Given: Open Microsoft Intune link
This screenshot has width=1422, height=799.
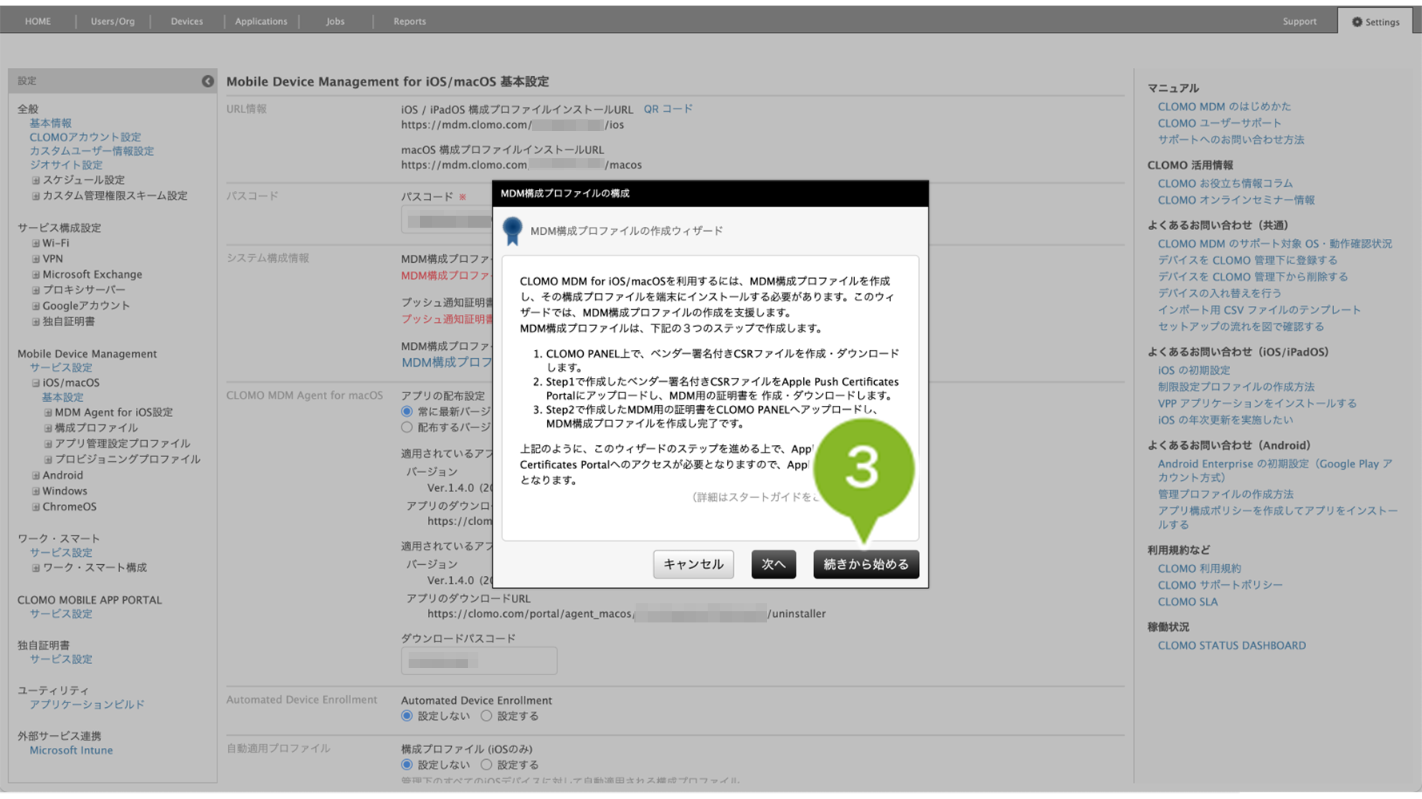Looking at the screenshot, I should 71,750.
